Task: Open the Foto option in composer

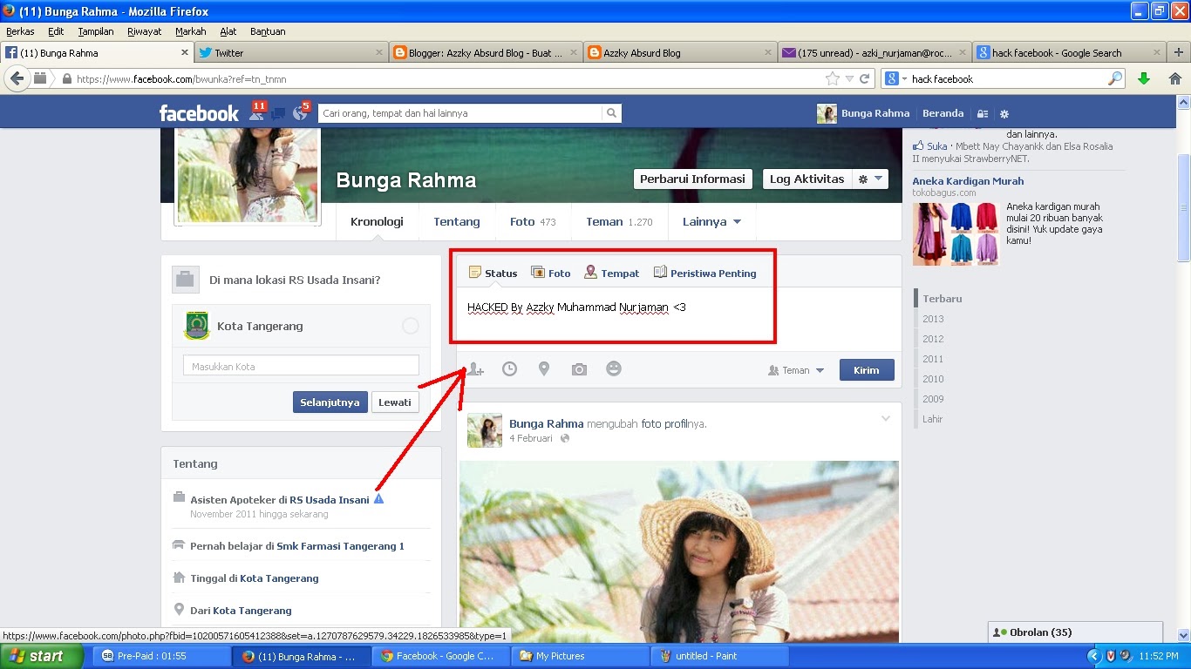Action: coord(550,273)
